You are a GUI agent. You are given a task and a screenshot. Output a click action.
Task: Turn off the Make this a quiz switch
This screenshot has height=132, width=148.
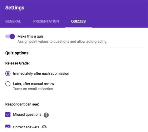coord(10,37)
